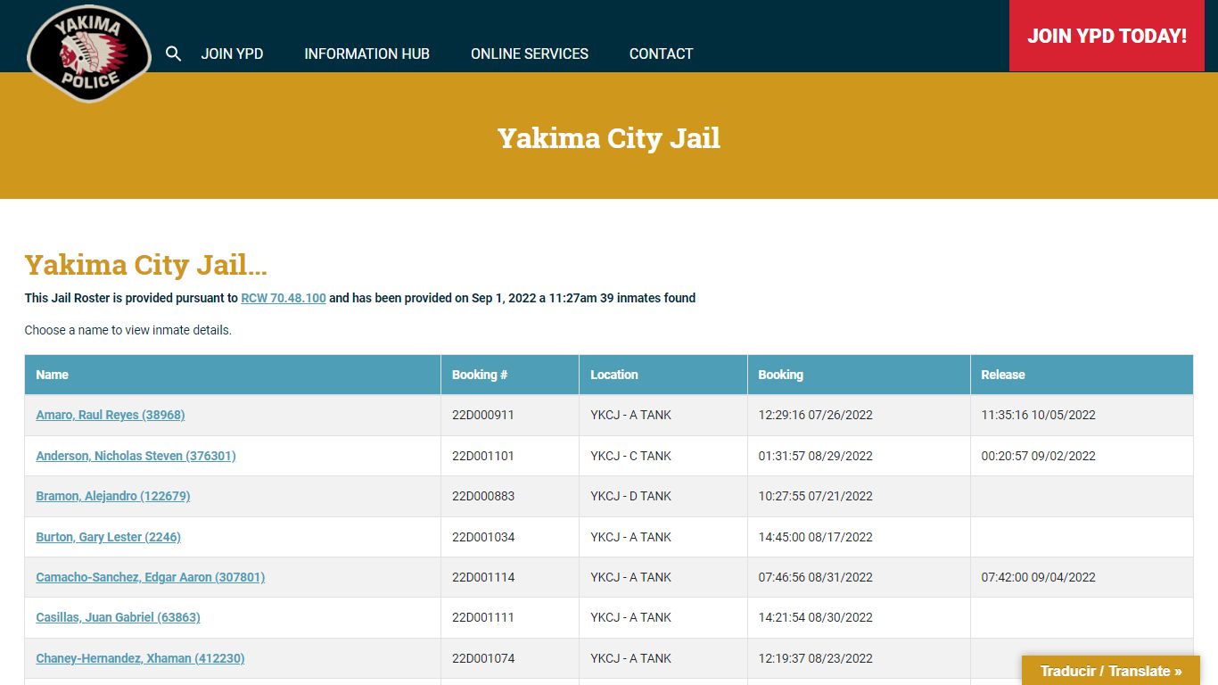The image size is (1218, 685).
Task: Click the Yakima City Jail banner title
Action: [609, 138]
